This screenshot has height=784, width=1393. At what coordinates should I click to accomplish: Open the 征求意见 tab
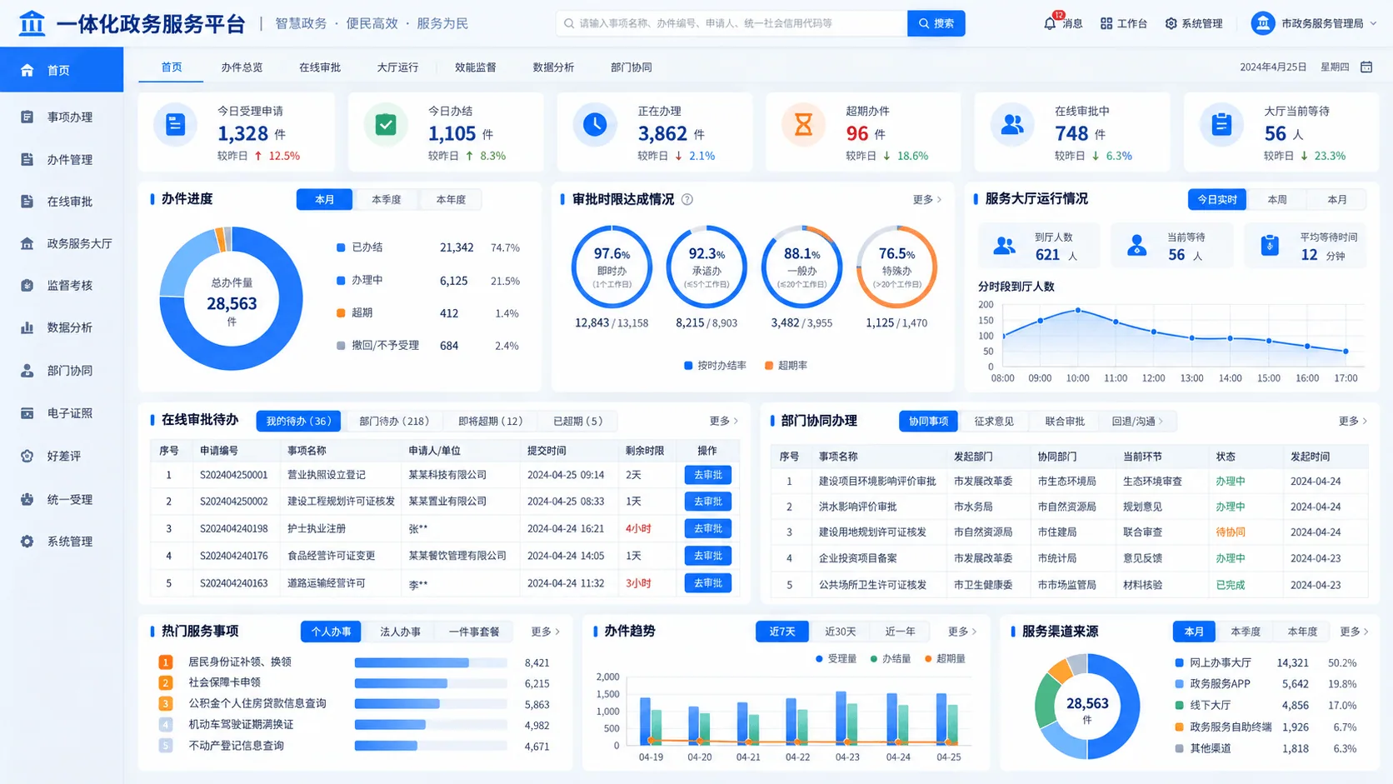click(x=994, y=422)
